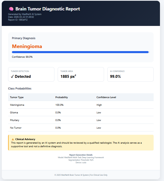Click the Tumor Detection card

click(x=31, y=74)
